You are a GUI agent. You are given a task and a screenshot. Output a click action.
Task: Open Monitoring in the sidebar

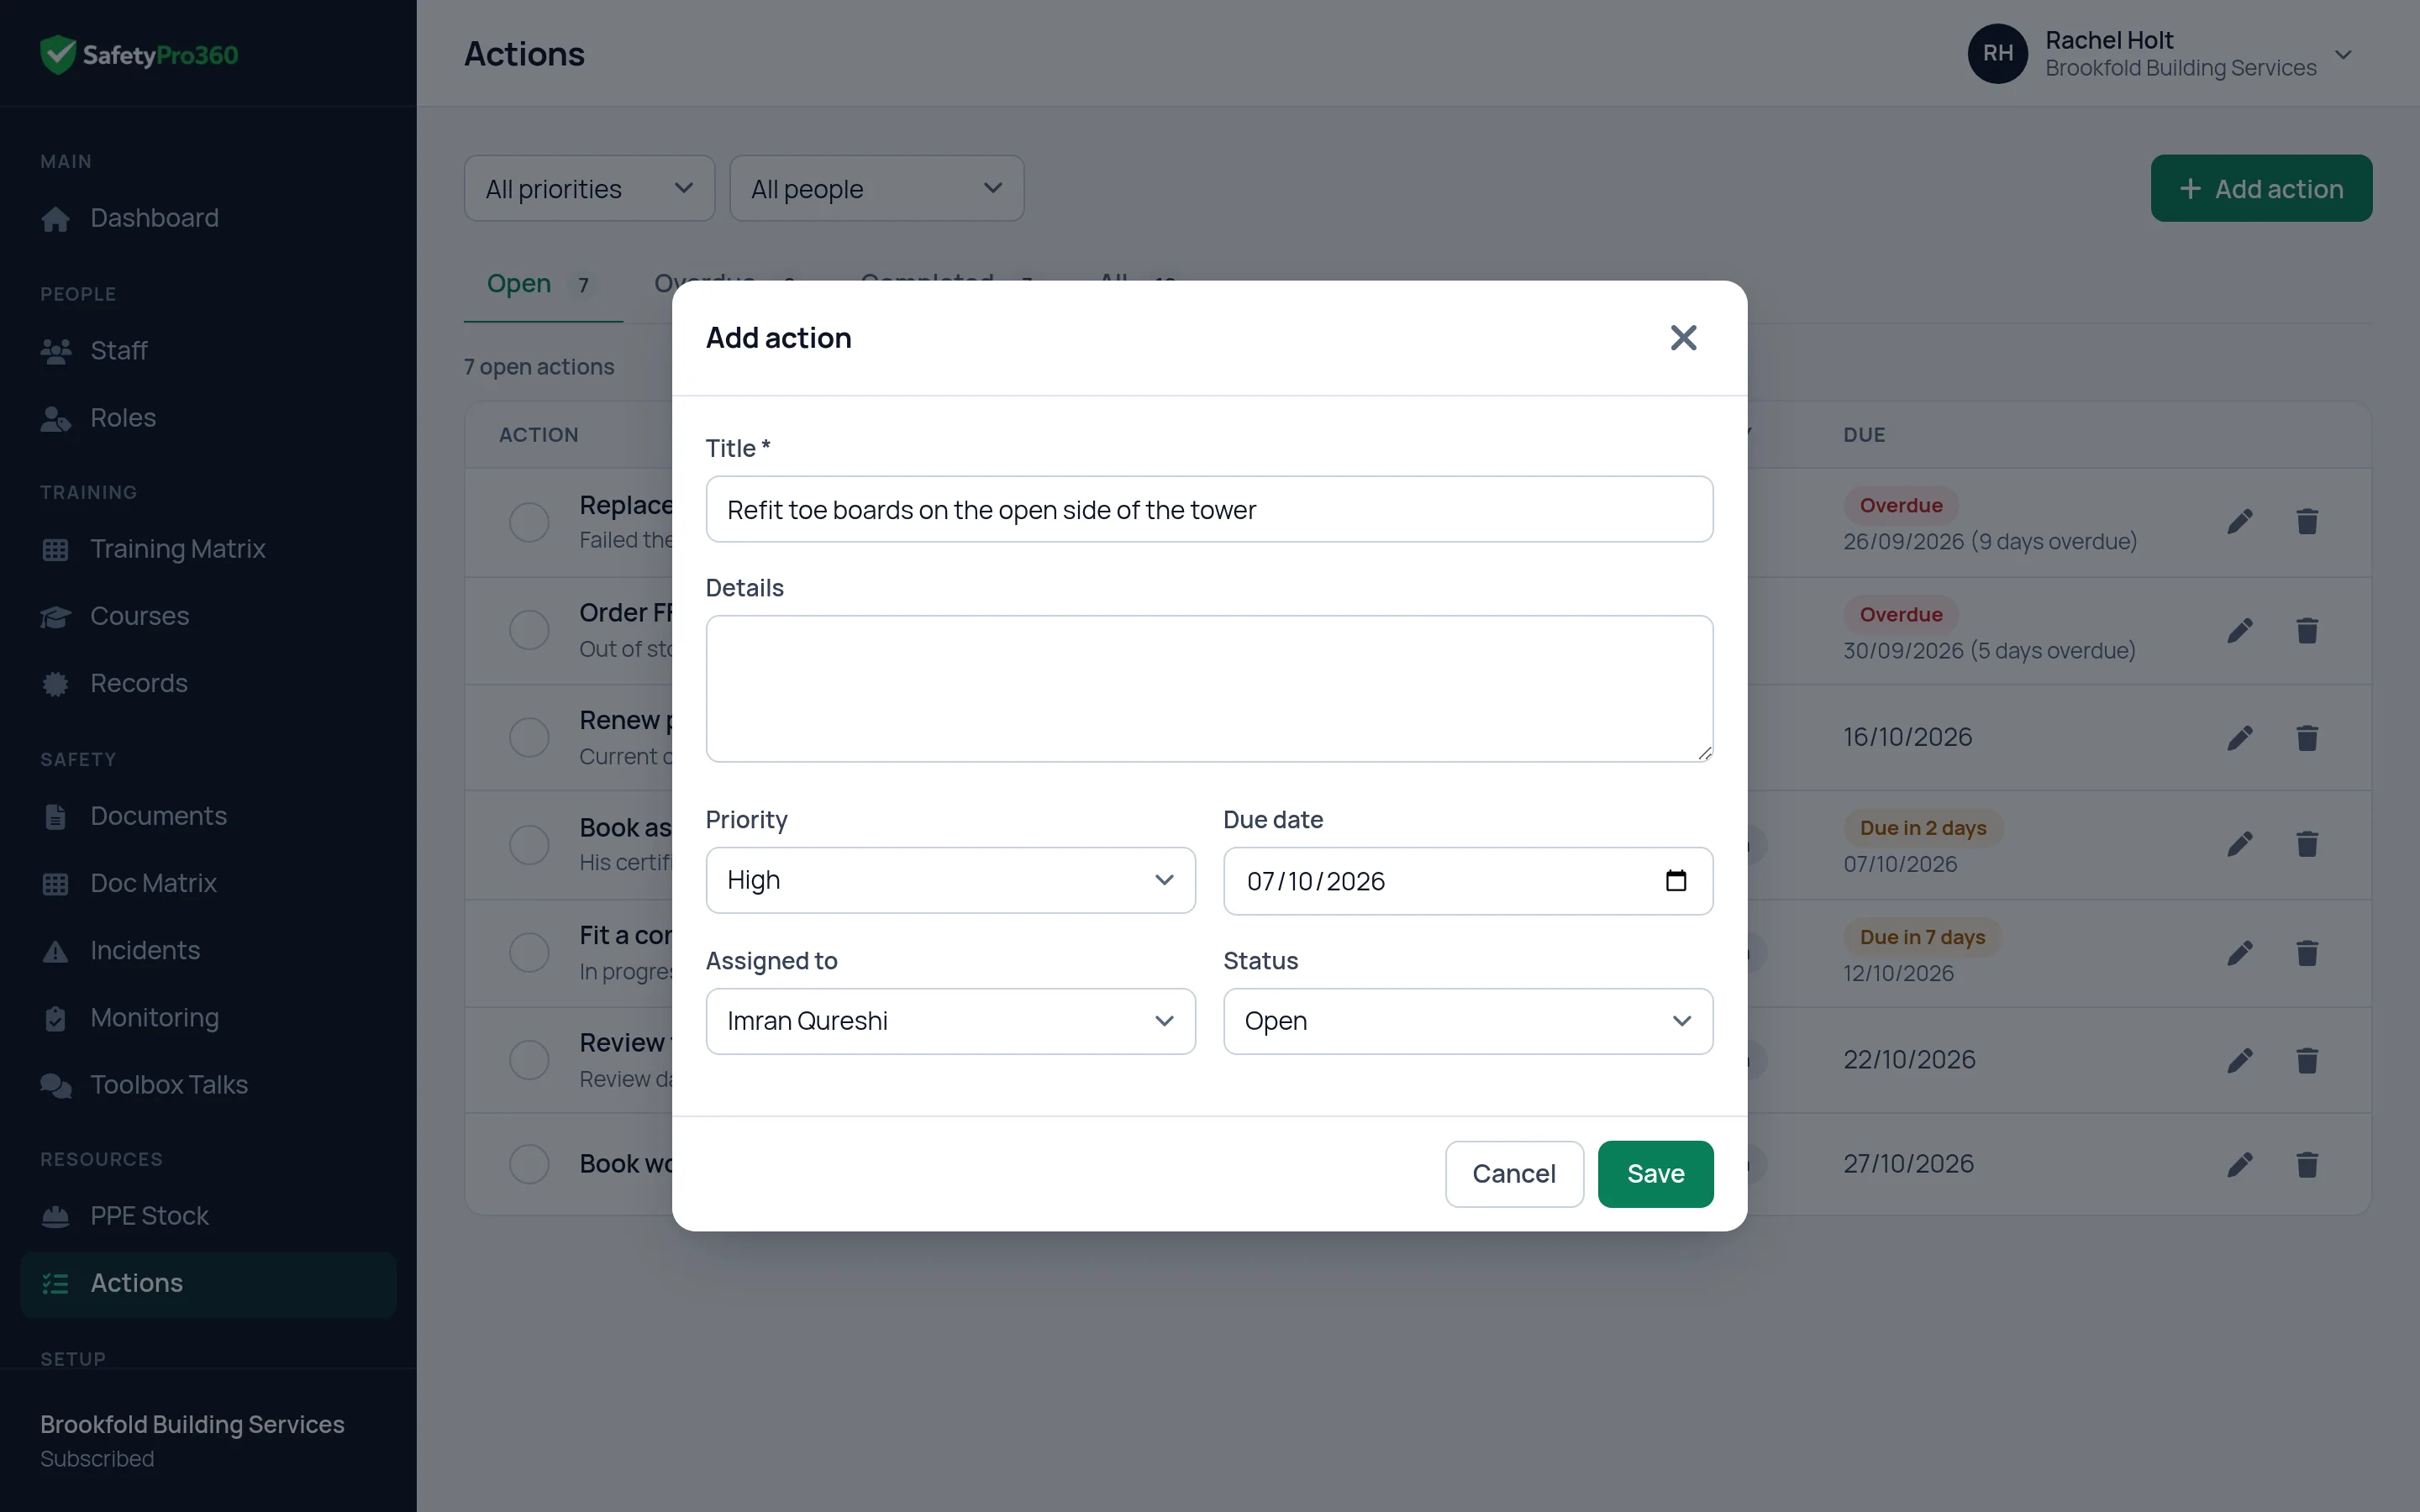click(208, 1018)
